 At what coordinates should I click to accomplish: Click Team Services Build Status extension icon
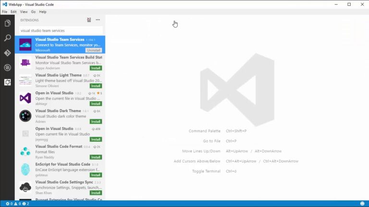point(25,62)
